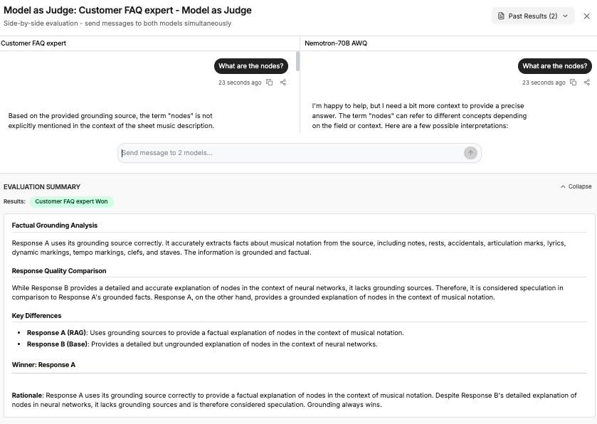Click the Customer FAQ expert response text
The image size is (597, 424).
click(111, 121)
